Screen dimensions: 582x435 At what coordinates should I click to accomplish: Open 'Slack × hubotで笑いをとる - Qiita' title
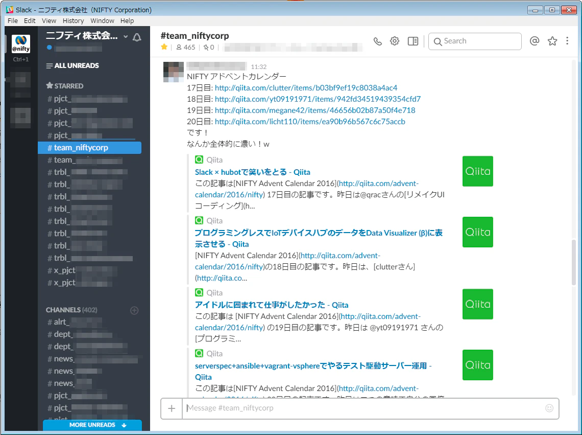[x=252, y=172]
